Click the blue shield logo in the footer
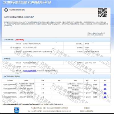Screen dimensions: 114x114 [x=17, y=110]
